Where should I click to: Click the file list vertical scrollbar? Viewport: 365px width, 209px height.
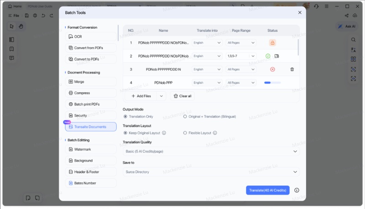[298, 47]
